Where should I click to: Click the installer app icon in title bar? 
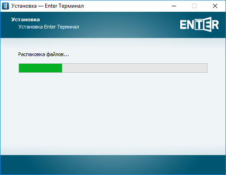[5, 6]
